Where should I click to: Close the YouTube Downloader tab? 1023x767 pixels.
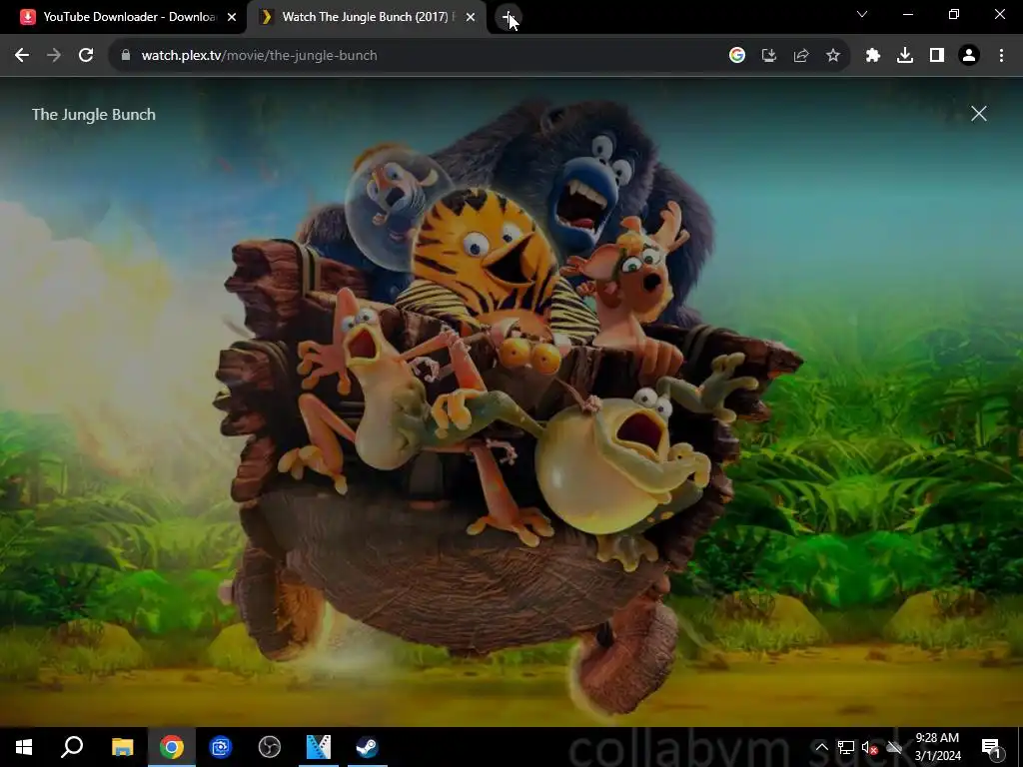pos(232,17)
